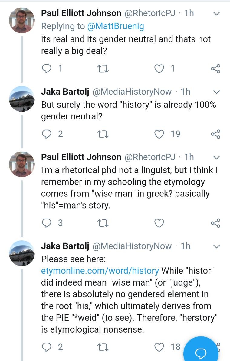
Task: Share Jaka's 'history' gender neutral tweet
Action: pyautogui.click(x=215, y=134)
